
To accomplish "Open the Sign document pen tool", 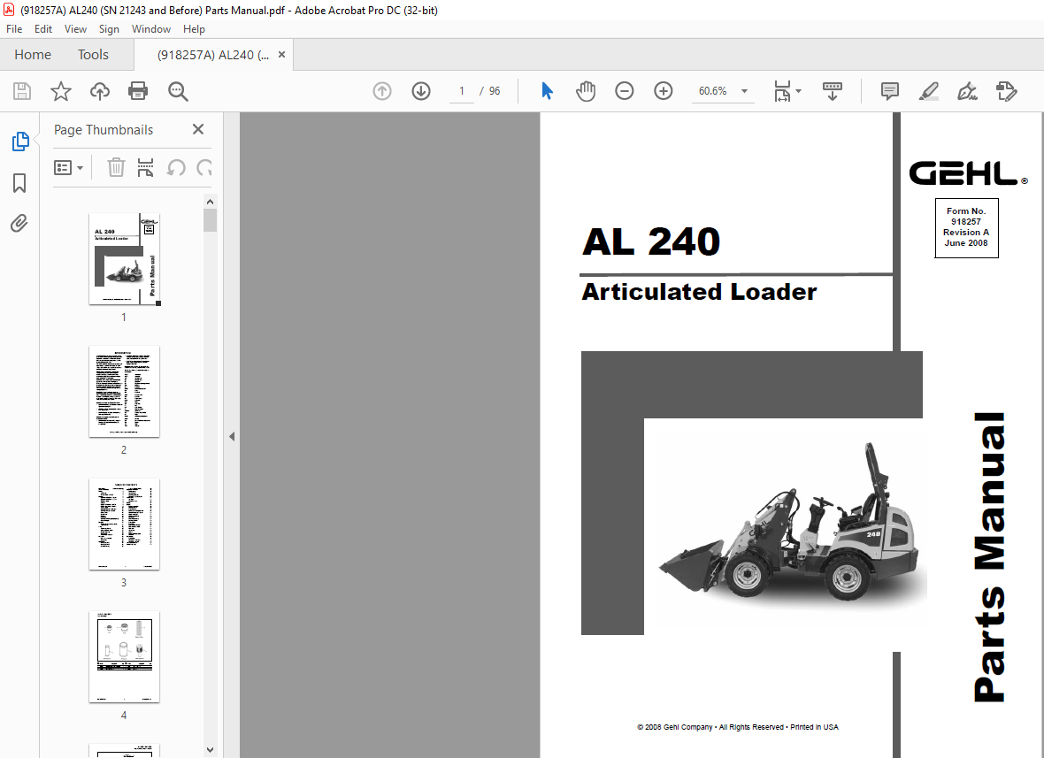I will (x=967, y=91).
